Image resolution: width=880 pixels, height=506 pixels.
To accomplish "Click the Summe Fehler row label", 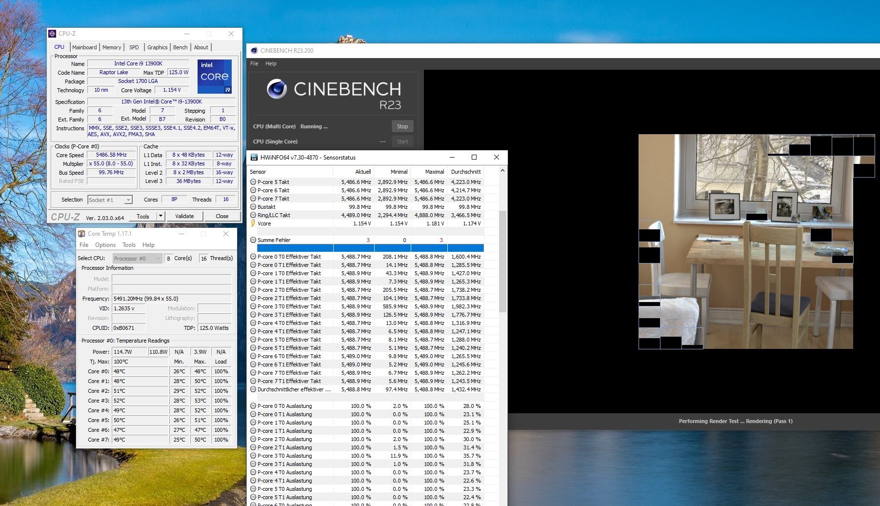I will (274, 240).
